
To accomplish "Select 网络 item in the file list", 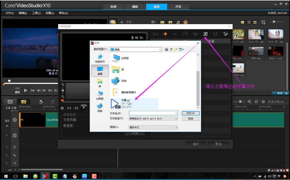I will click(119, 81).
